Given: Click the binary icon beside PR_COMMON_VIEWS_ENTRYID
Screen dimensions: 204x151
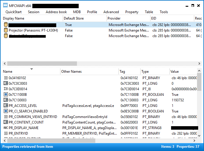Looking at the screenshot, I should [6, 117].
